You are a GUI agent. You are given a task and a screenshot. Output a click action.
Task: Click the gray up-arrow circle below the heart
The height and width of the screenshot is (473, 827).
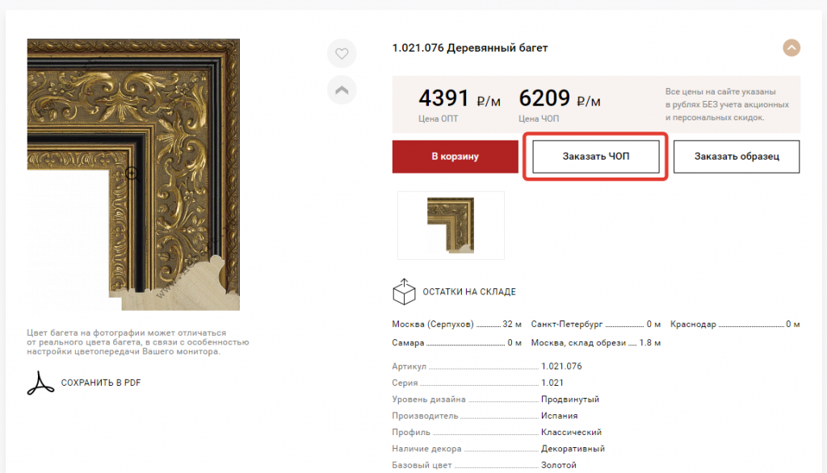click(x=342, y=90)
